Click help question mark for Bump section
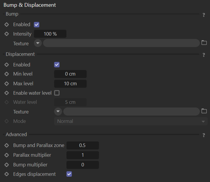Screen dimensions: 210x182 tap(204, 15)
